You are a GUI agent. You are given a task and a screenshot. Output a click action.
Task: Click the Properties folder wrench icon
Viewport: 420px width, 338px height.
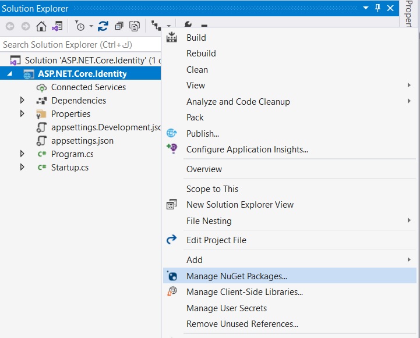[x=41, y=114]
